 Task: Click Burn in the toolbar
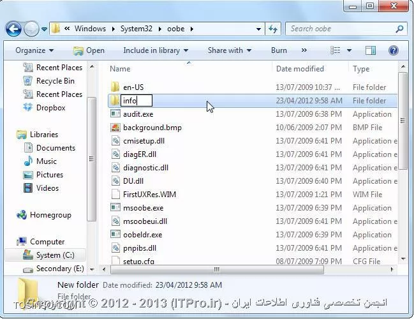click(279, 50)
